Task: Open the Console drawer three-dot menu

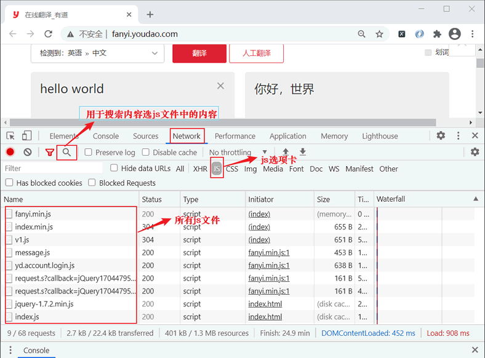Action: 10,350
